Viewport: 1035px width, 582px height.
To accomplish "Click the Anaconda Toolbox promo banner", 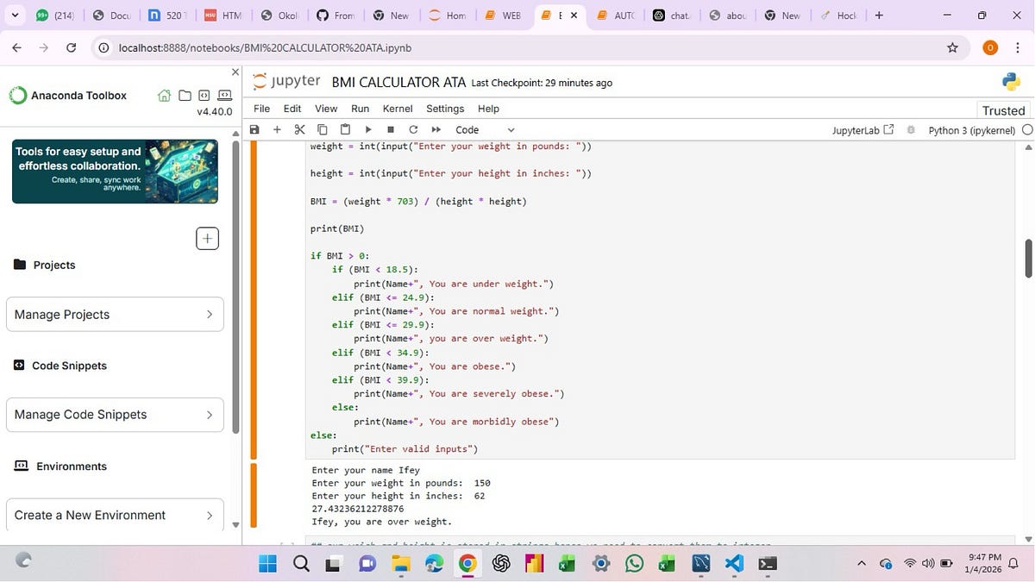I will point(115,171).
